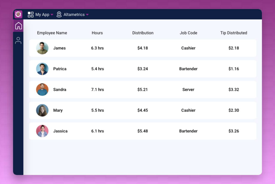Screen dimensions: 275x184
Task: Select the employee name Jassica
Action: 60,131
